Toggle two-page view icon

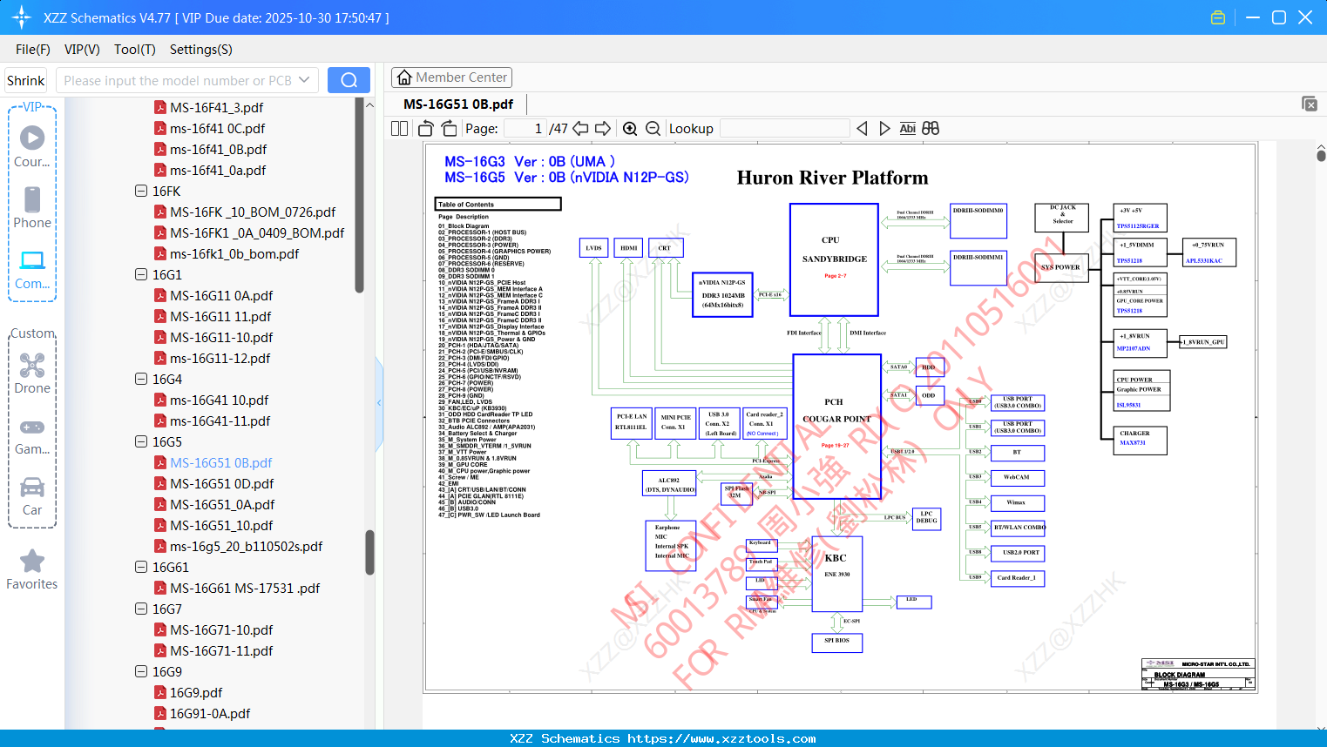pos(399,128)
